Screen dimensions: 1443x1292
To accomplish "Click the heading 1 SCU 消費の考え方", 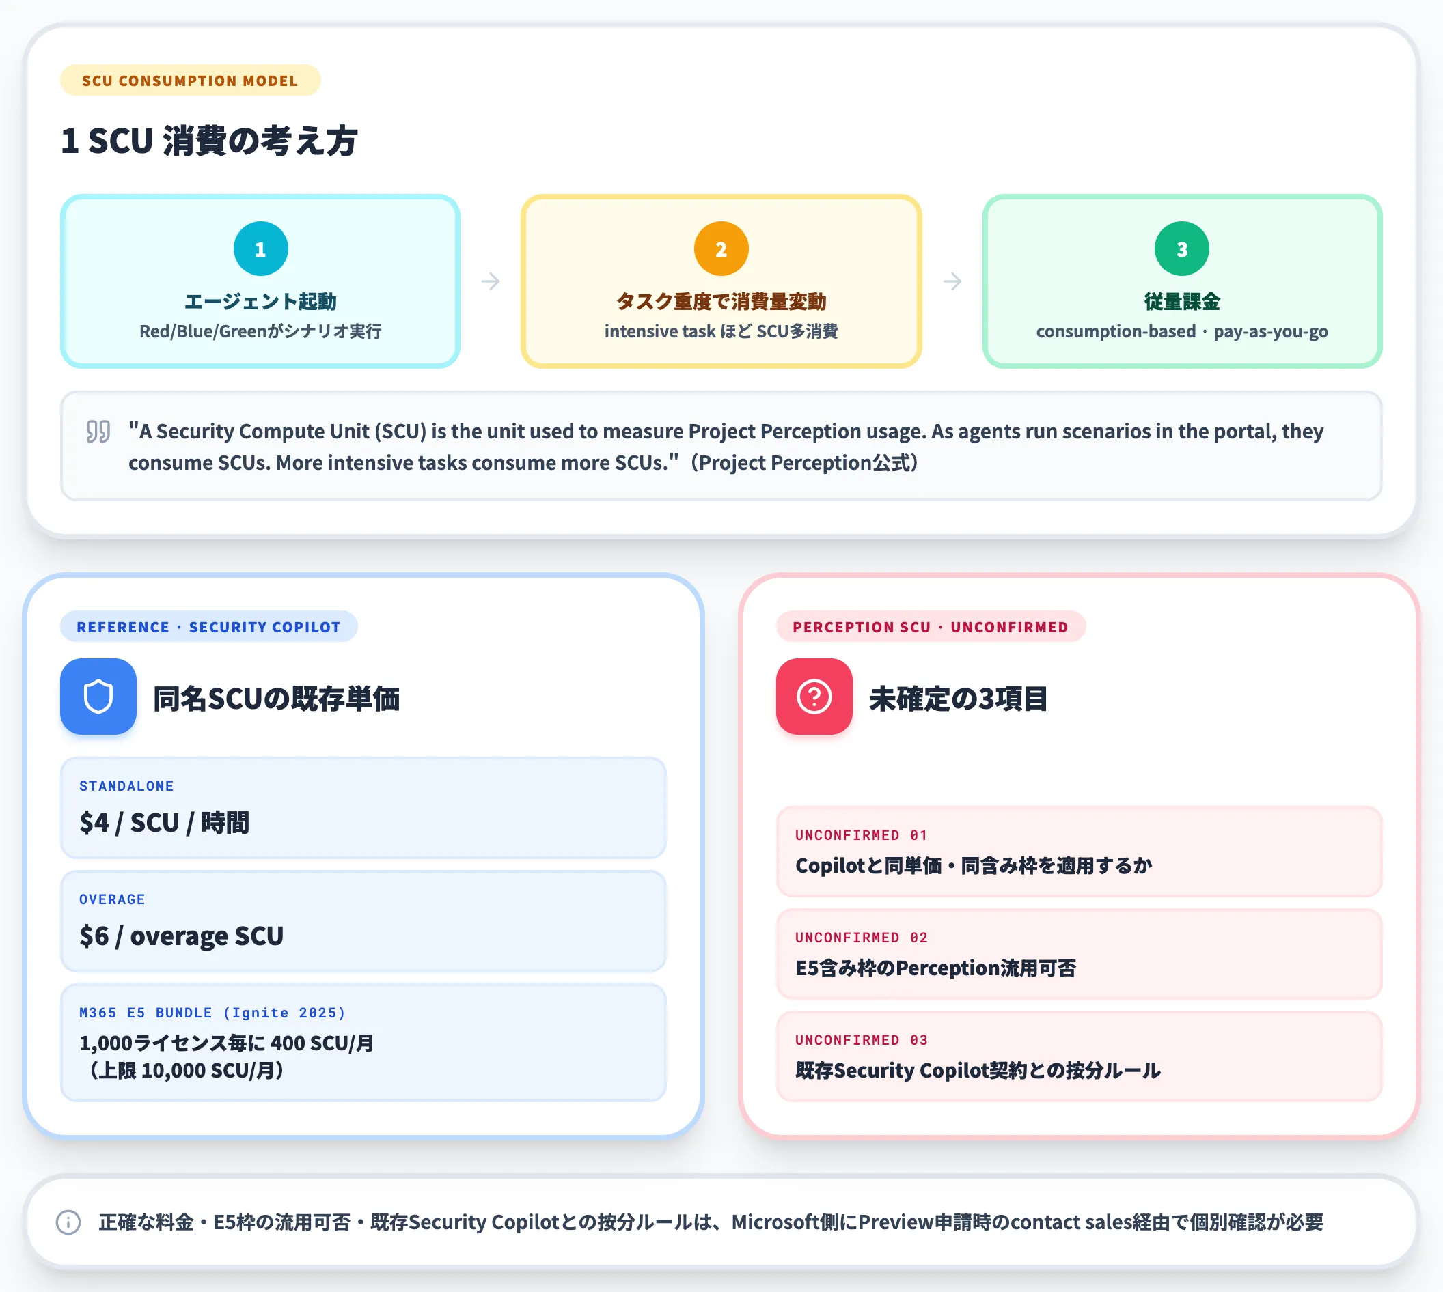I will tap(209, 141).
